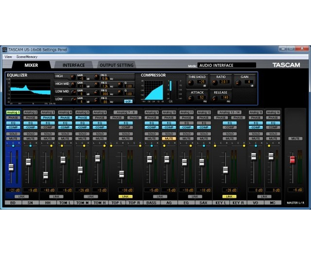
Task: Unmute the AG channel
Action: [169, 138]
